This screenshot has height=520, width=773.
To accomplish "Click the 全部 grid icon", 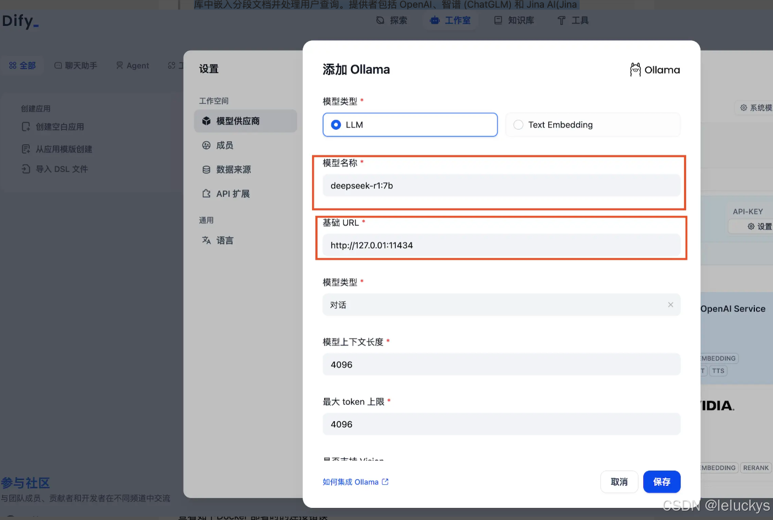I will 13,65.
